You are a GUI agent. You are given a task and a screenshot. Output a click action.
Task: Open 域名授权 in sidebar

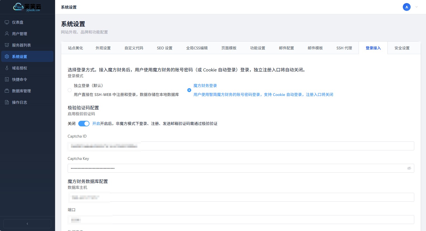tap(27, 68)
